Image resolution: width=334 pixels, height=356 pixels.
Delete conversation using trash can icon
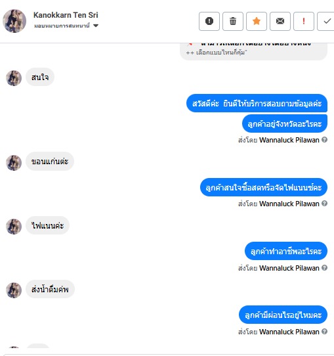[x=233, y=21]
